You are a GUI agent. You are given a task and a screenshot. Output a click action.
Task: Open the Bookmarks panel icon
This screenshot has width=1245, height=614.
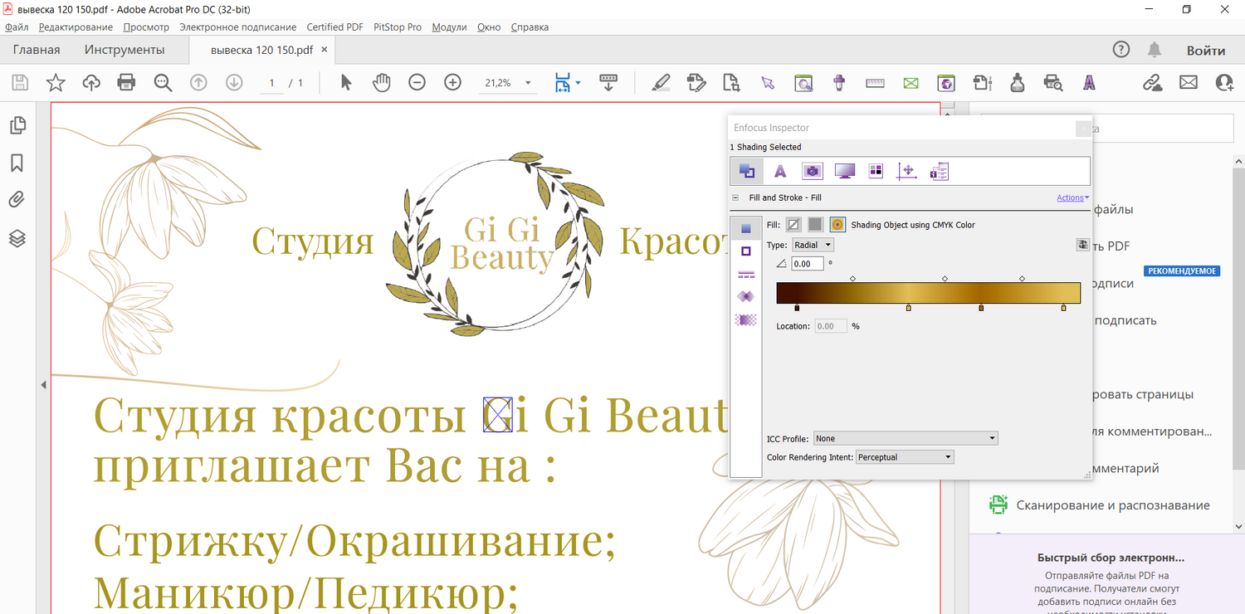[17, 163]
